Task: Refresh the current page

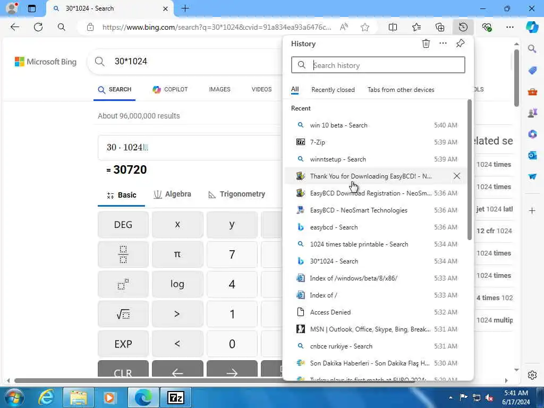Action: pos(38,27)
